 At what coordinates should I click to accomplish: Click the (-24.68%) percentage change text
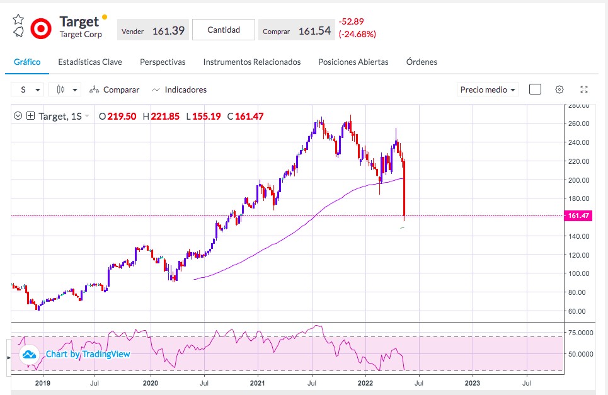tap(357, 34)
